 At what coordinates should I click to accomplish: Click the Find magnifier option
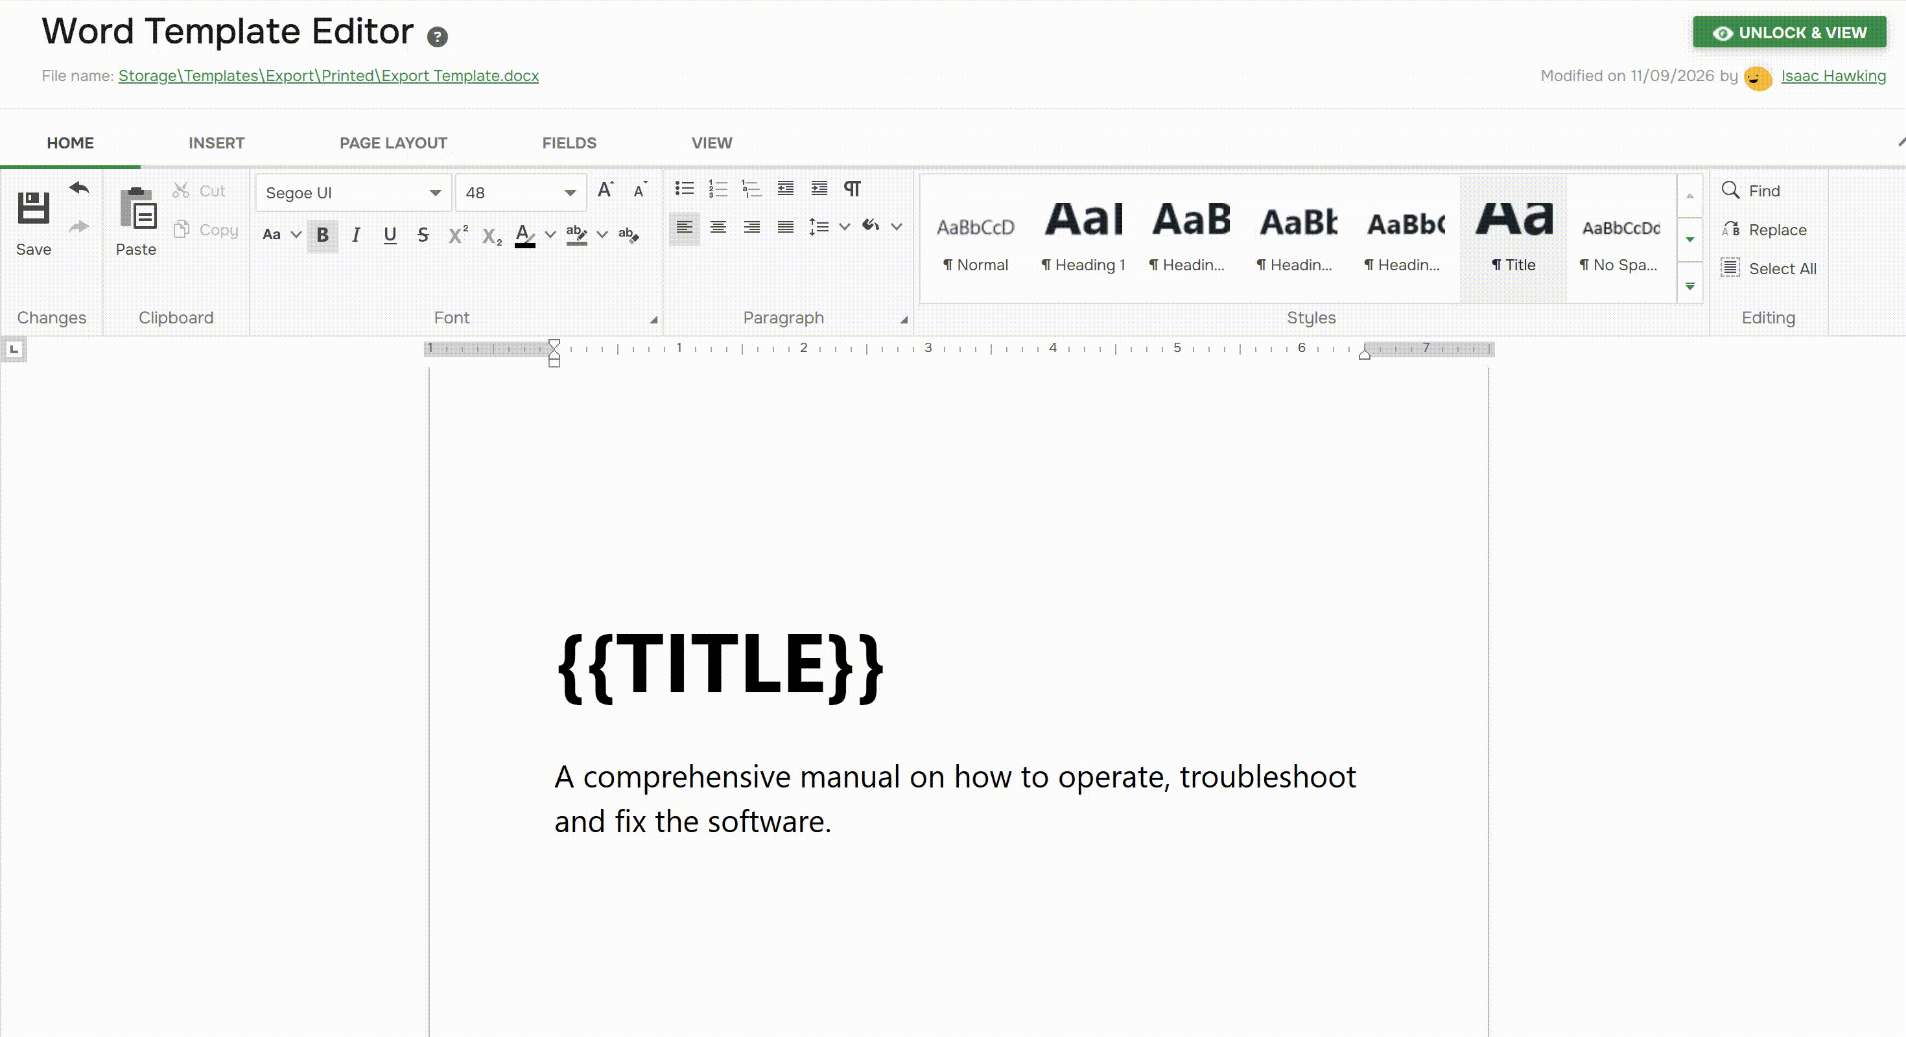pos(1751,191)
